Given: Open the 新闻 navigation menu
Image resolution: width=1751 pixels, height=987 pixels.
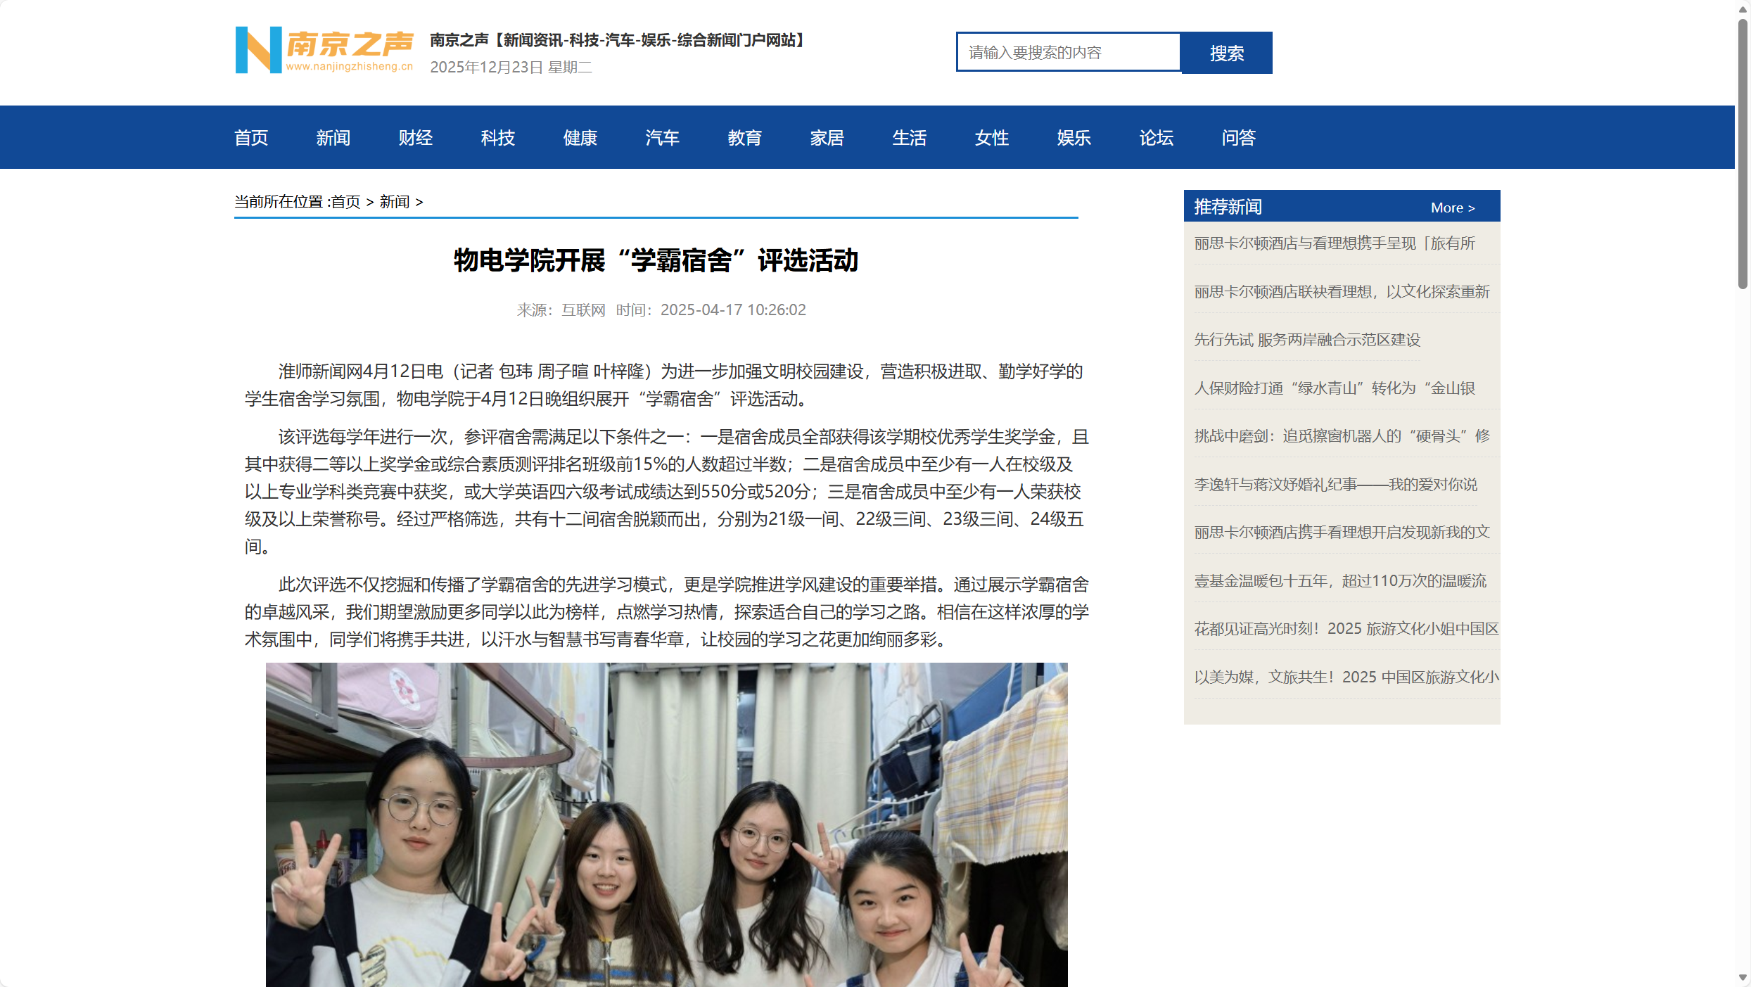Looking at the screenshot, I should click(x=333, y=137).
